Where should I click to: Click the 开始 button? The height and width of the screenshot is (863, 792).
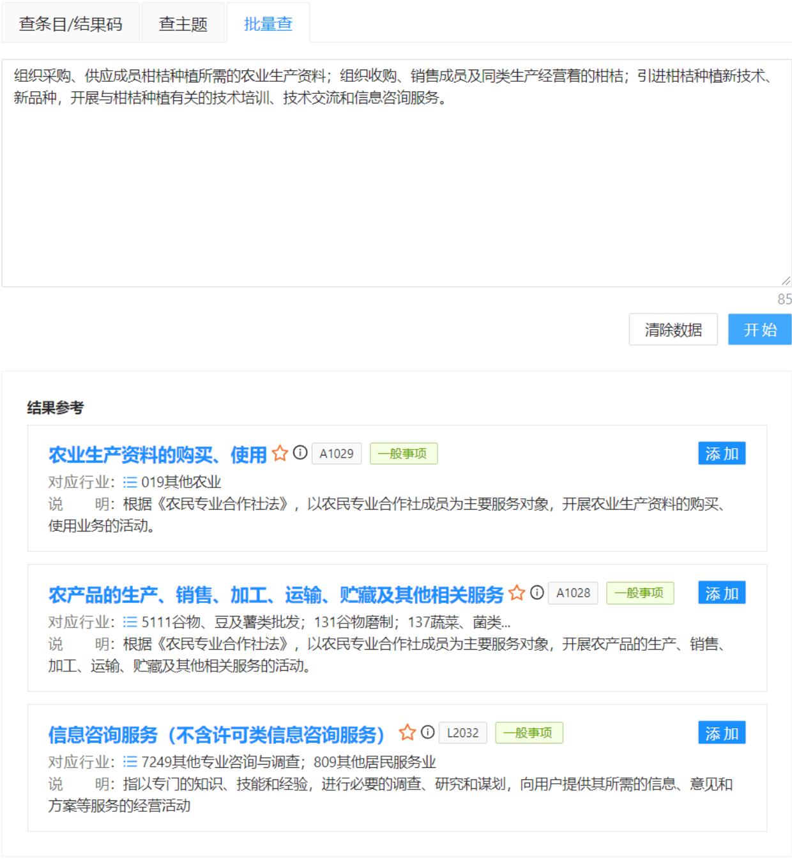[759, 330]
